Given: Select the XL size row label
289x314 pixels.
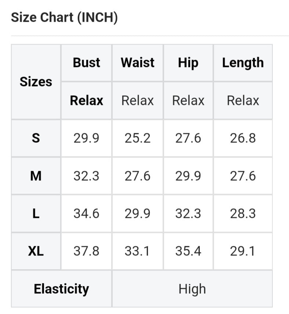Looking at the screenshot, I should coord(36,251).
